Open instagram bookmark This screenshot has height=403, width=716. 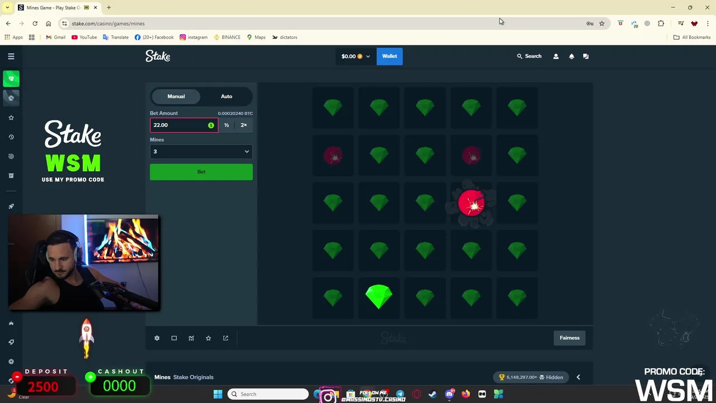(x=194, y=38)
